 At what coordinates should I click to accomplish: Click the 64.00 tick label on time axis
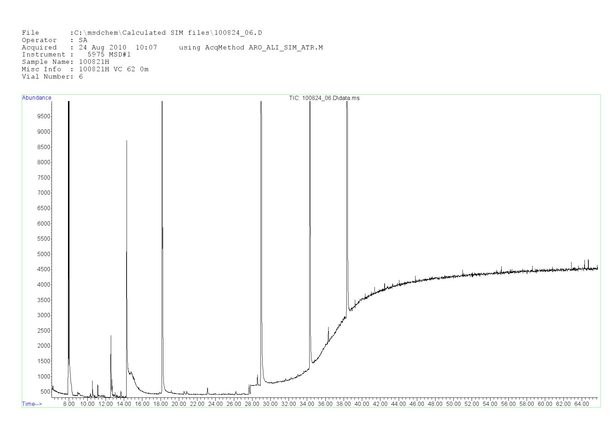[x=581, y=404]
